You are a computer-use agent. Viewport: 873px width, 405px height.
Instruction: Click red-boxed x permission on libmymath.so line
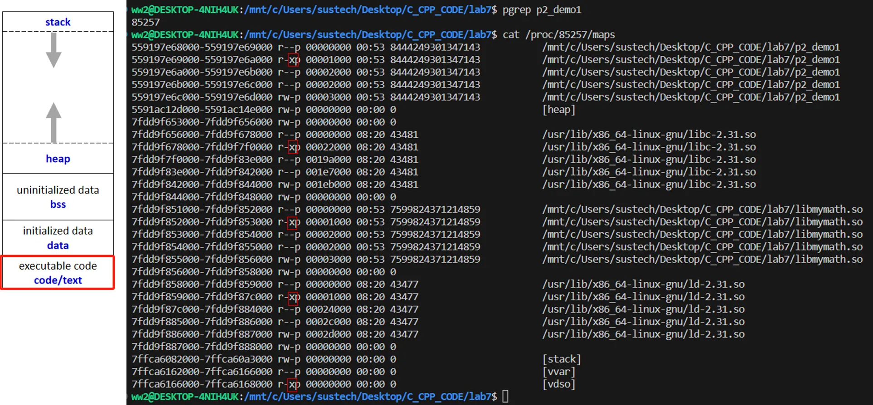click(x=293, y=222)
